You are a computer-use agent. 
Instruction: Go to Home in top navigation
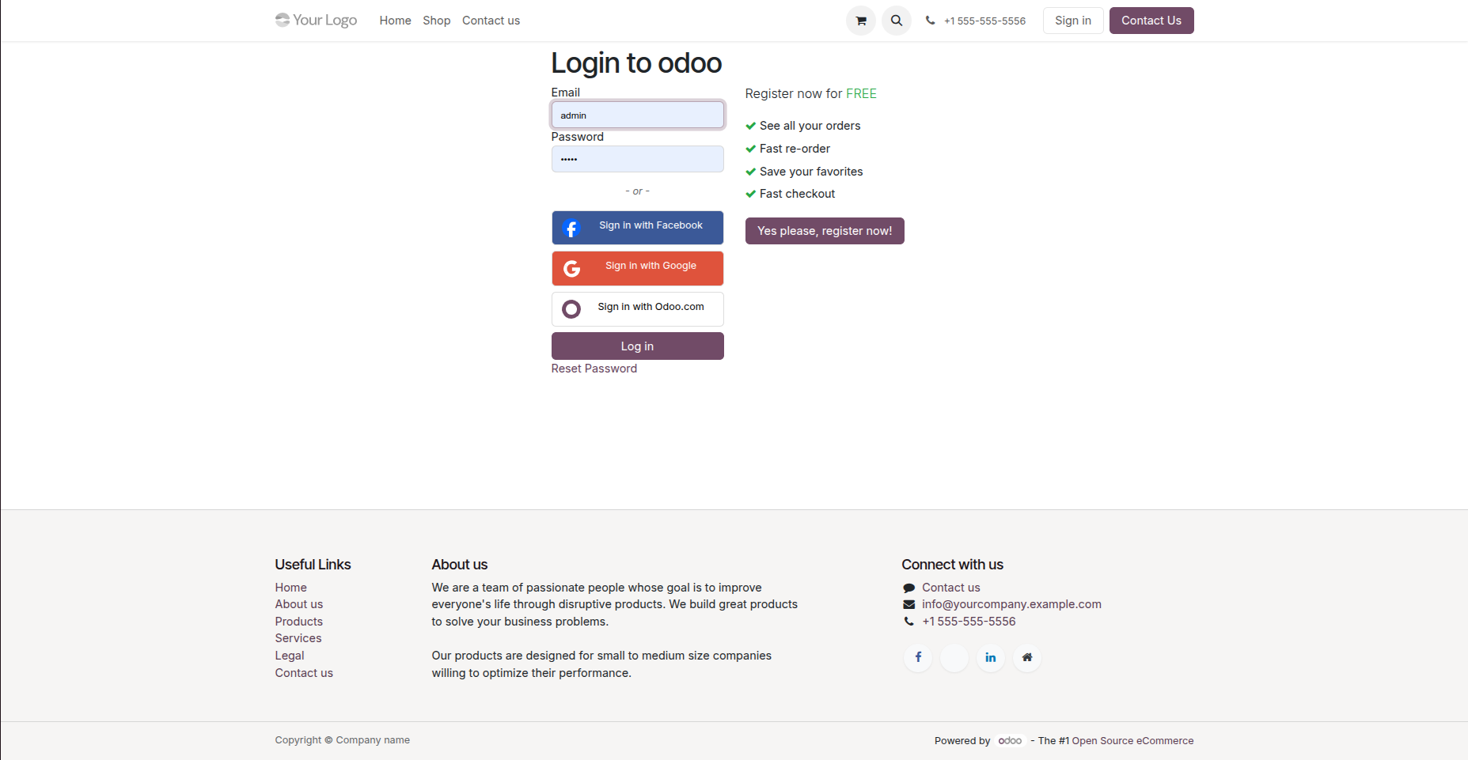click(x=395, y=21)
